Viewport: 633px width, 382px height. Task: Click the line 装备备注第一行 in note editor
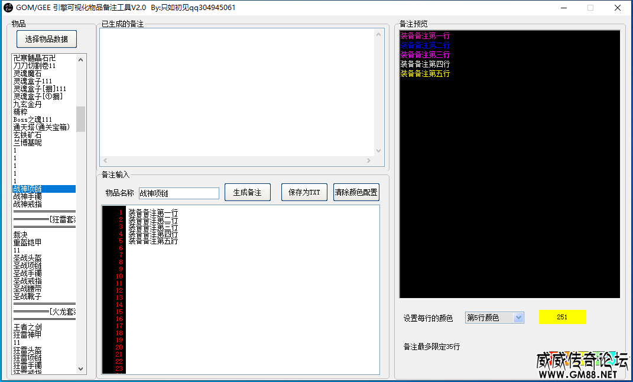153,212
